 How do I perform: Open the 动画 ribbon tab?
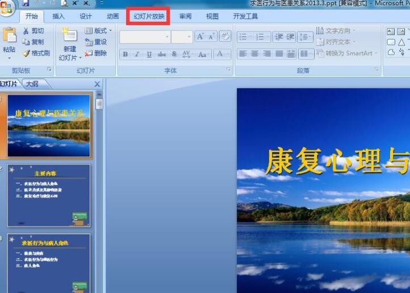coord(112,16)
